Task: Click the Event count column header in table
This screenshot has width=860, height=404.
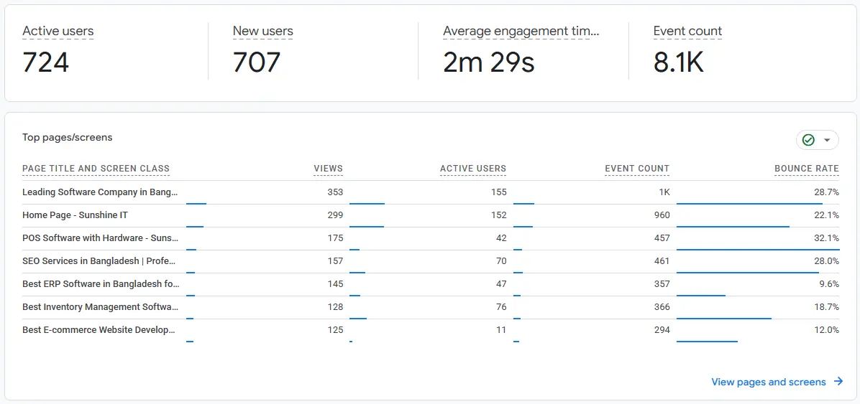Action: 637,169
